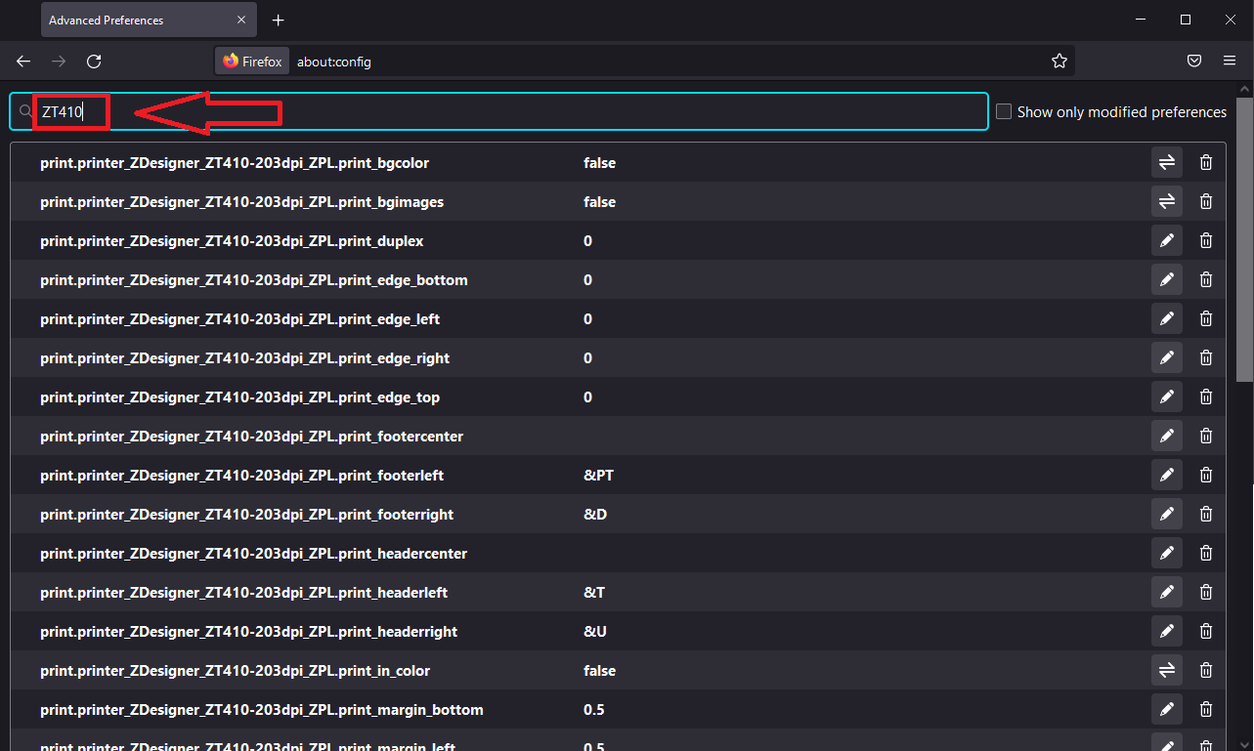Toggle the print_bgcolor preference value
The width and height of the screenshot is (1254, 751).
pos(1166,162)
